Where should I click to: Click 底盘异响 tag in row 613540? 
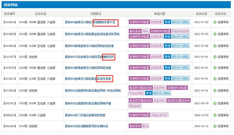pyautogui.click(x=159, y=88)
